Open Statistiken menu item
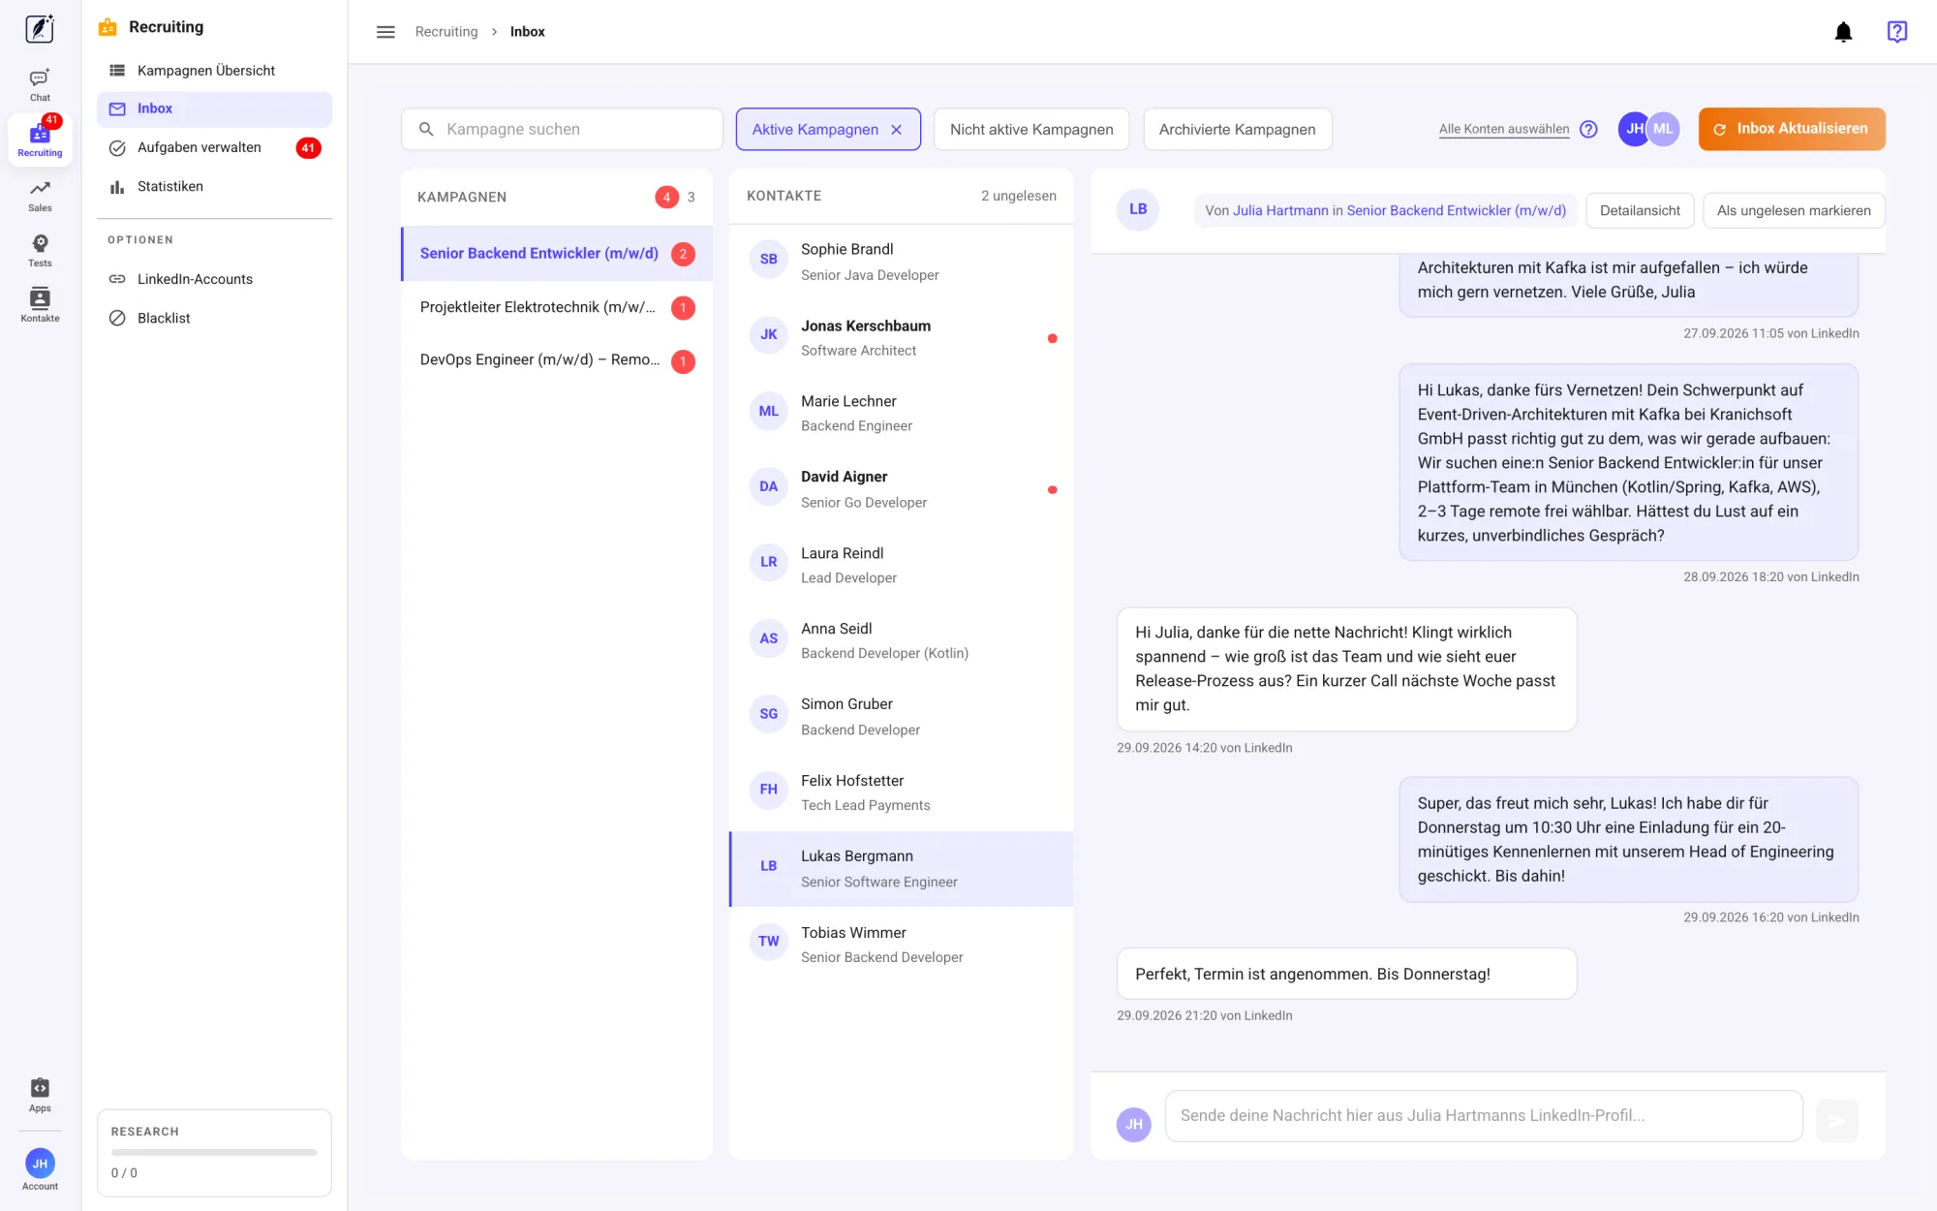This screenshot has height=1211, width=1937. 214,186
